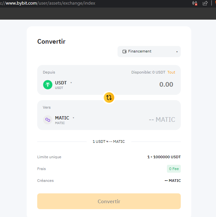Click the green USDT Tether coin icon

click(x=48, y=85)
